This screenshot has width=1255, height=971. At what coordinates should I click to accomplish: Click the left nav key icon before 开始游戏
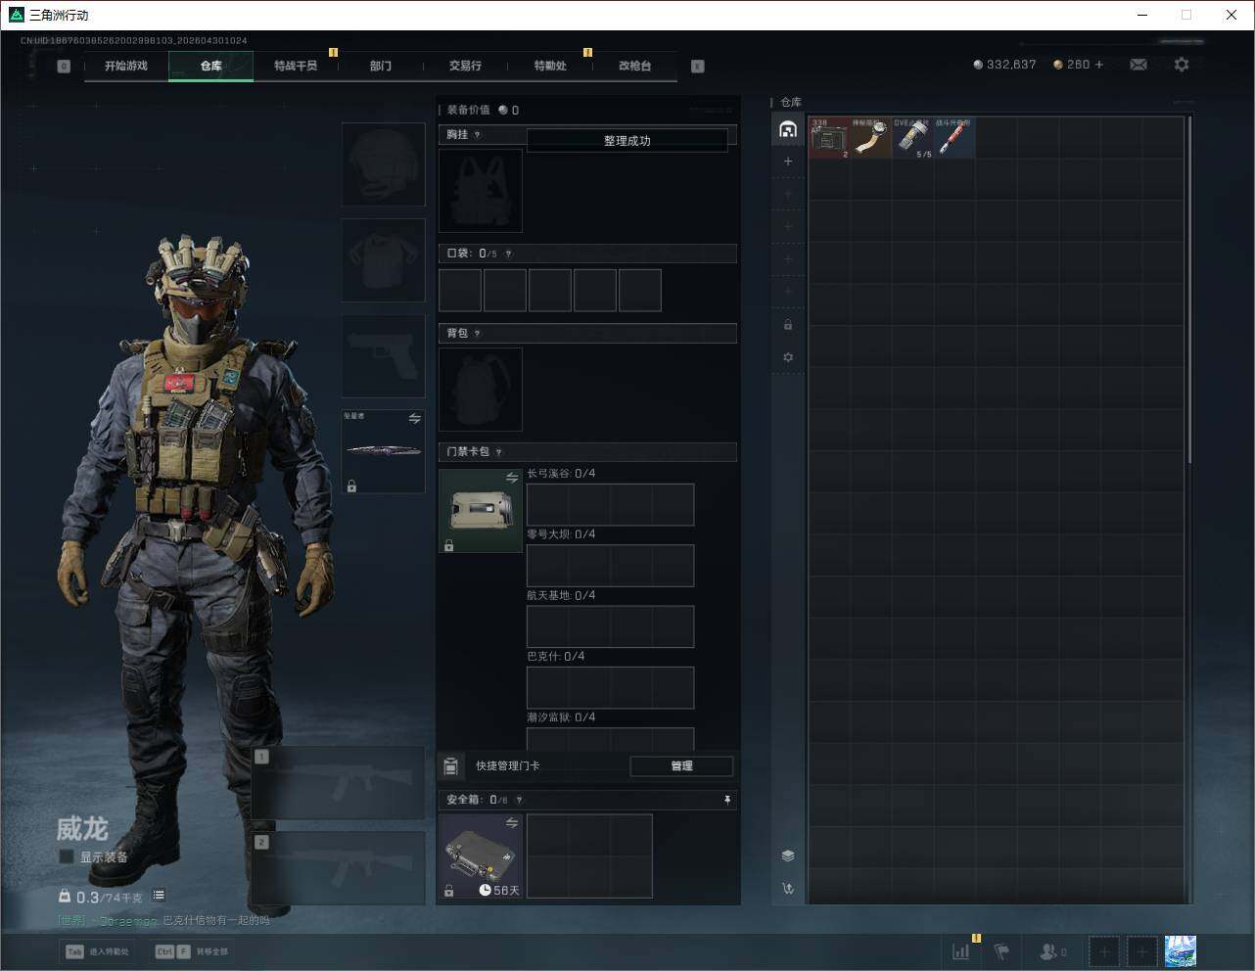(x=64, y=67)
